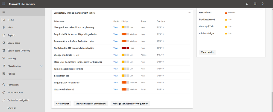The height and width of the screenshot is (112, 273).
Task: Click View all tickets in ServiceNow
Action: pyautogui.click(x=91, y=104)
